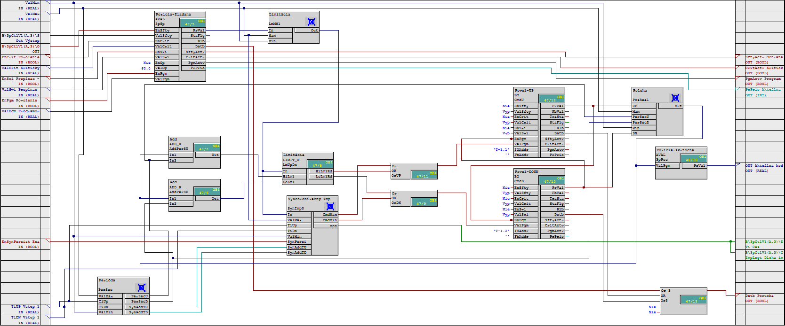Select the Povel-DOWN block header

526,172
